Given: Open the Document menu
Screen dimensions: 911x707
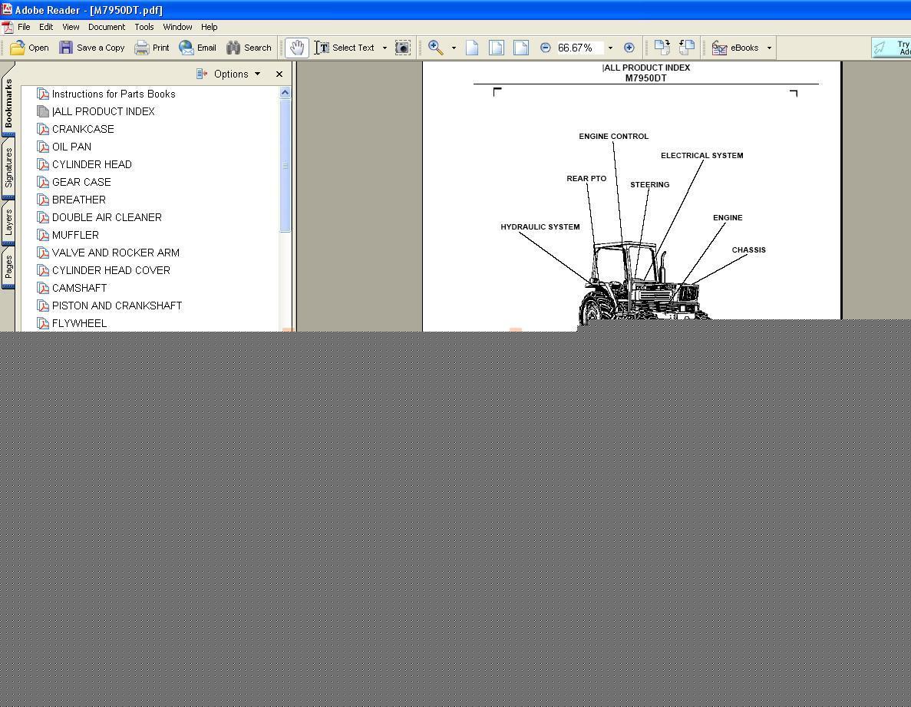Looking at the screenshot, I should tap(106, 27).
